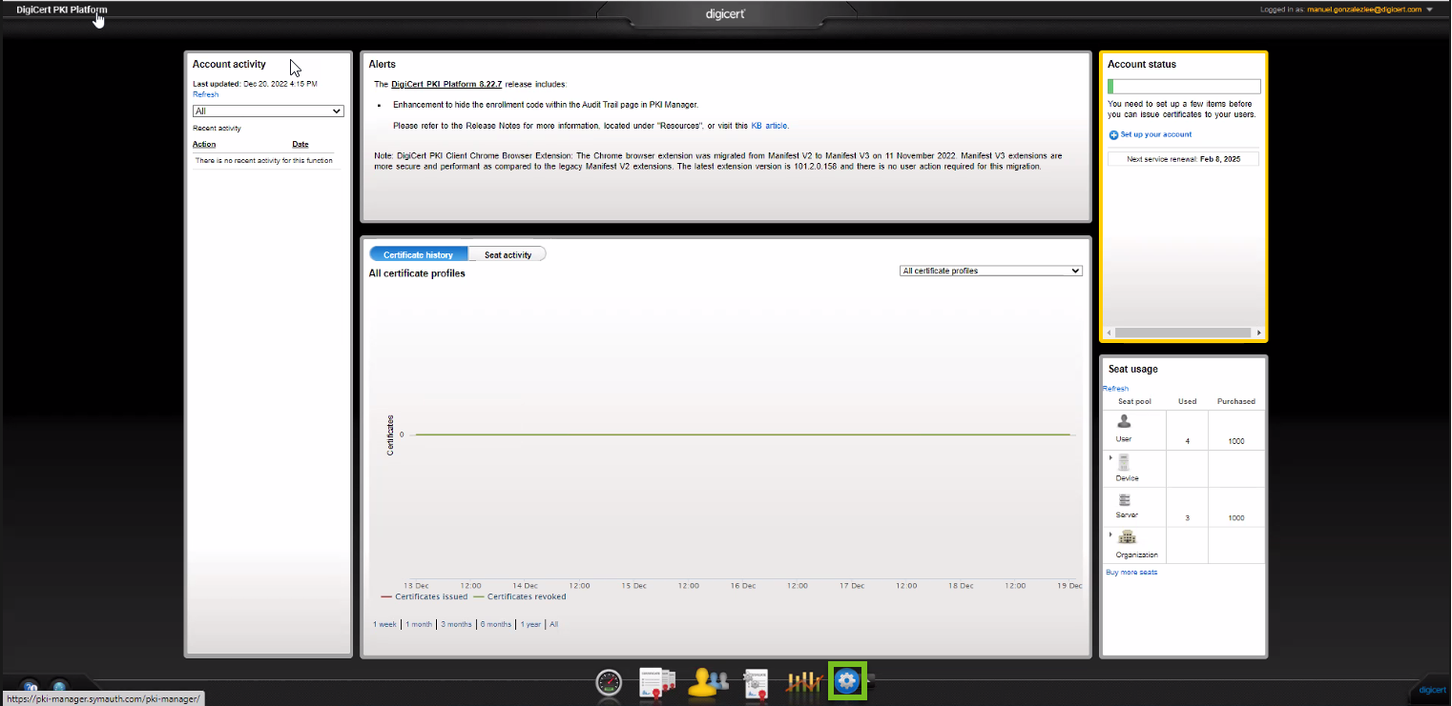This screenshot has width=1452, height=706.
Task: Open the logged-in user menu arrow
Action: point(1430,10)
